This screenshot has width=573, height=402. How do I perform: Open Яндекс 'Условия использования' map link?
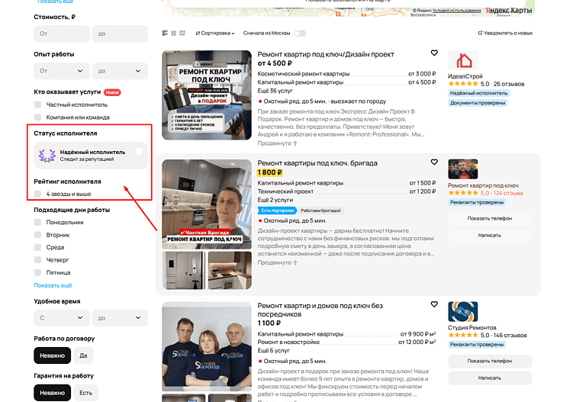(457, 11)
